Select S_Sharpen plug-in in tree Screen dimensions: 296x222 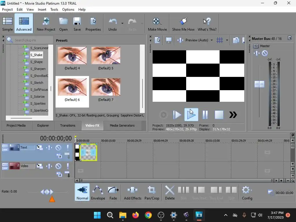click(x=38, y=69)
